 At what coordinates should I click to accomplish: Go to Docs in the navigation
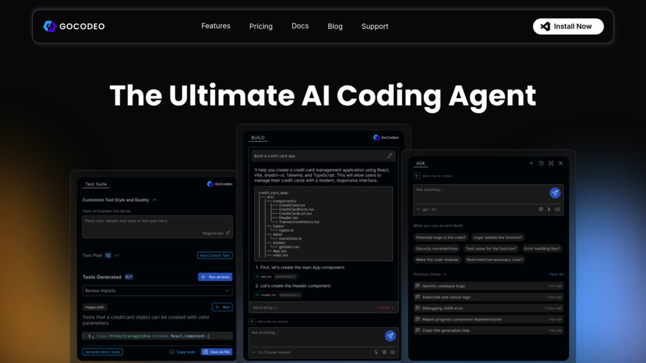(x=300, y=26)
